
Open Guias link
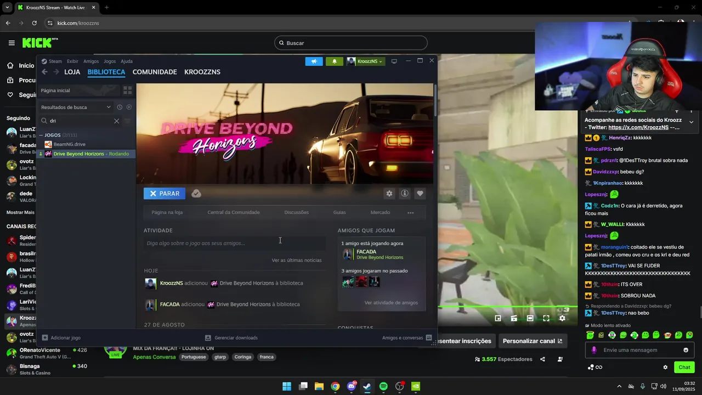click(x=339, y=213)
